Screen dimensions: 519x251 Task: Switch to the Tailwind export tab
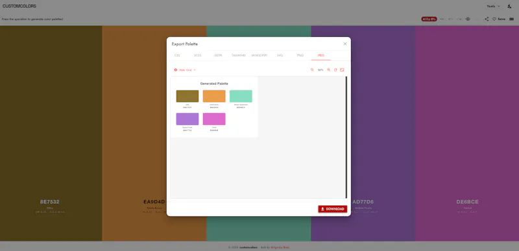[x=238, y=56]
